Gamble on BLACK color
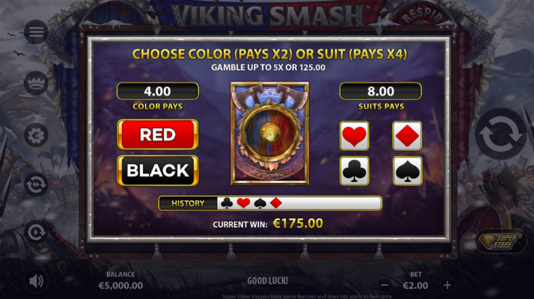Viewport: 534px width, 299px height. click(157, 170)
